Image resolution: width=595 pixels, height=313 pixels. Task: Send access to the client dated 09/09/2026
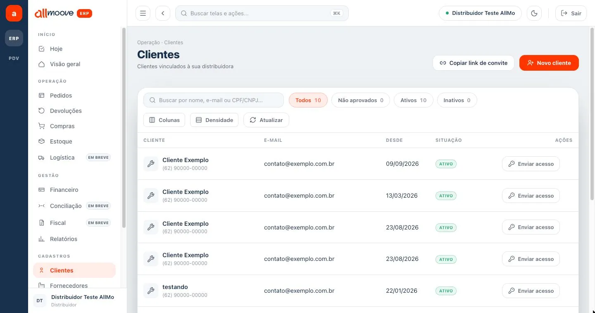531,164
